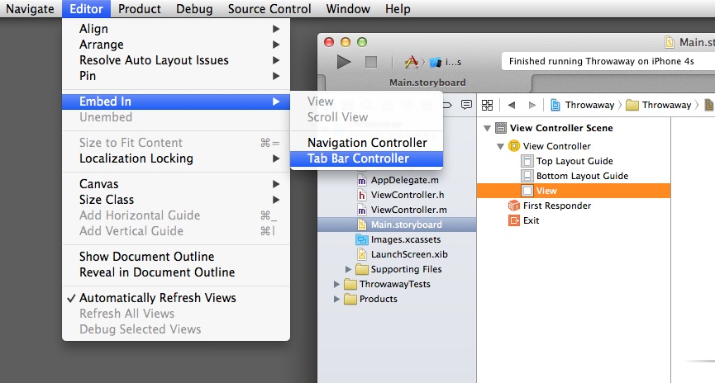Select the highlighted View row
The width and height of the screenshot is (715, 383).
574,191
